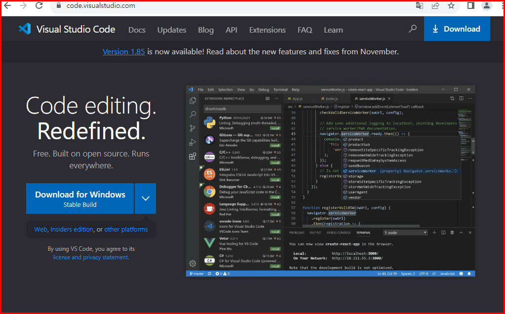Click the settings gear in screenshot's activity bar
The width and height of the screenshot is (505, 314).
click(193, 264)
